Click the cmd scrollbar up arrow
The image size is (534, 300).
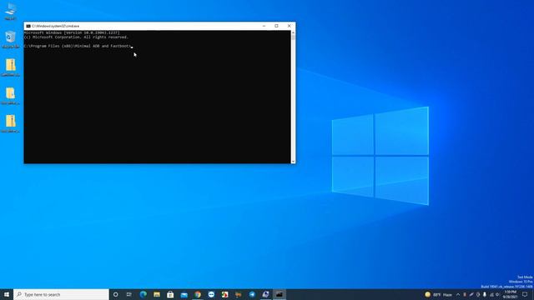(293, 32)
